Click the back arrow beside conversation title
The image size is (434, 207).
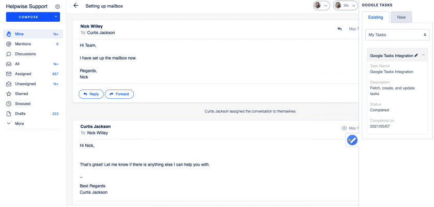(76, 6)
